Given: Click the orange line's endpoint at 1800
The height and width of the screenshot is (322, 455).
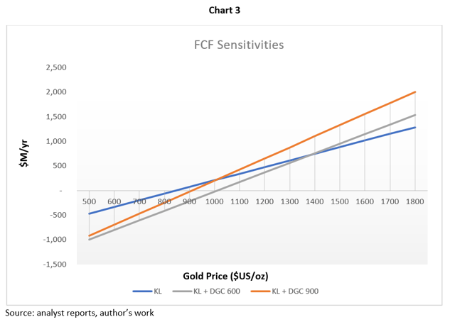Looking at the screenshot, I should point(414,91).
